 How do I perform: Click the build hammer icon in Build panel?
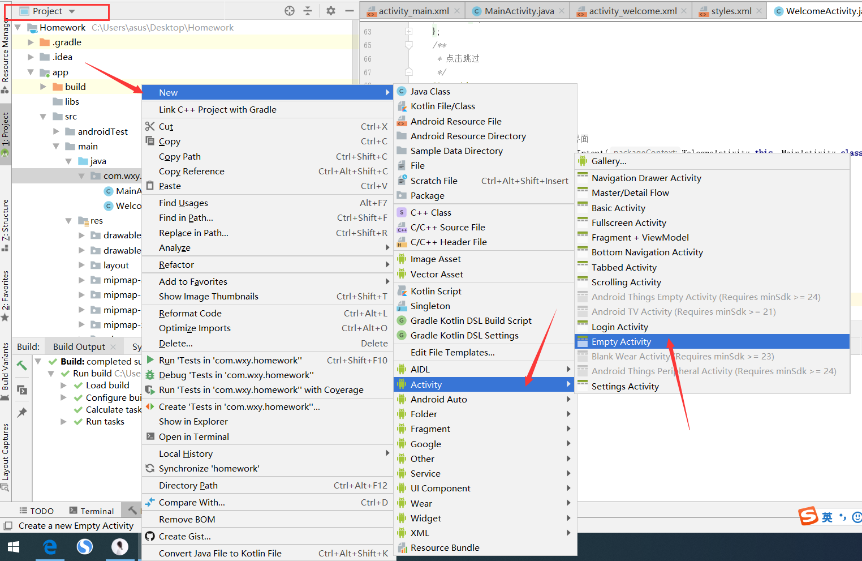point(21,366)
